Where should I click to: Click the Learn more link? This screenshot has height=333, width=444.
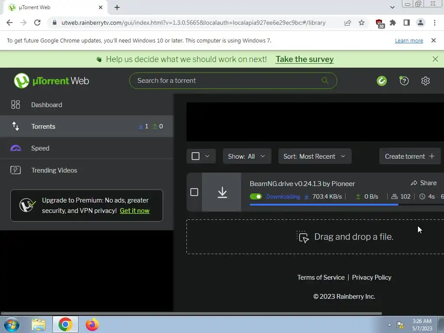tap(409, 40)
